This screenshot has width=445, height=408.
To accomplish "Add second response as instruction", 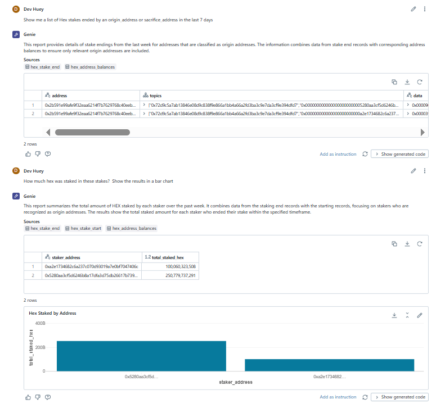I will coord(338,397).
